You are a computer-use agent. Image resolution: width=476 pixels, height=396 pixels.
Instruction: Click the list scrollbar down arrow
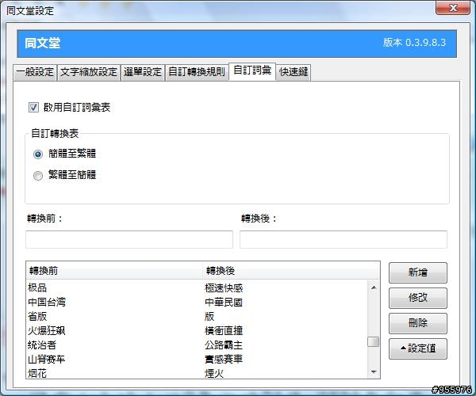point(374,371)
